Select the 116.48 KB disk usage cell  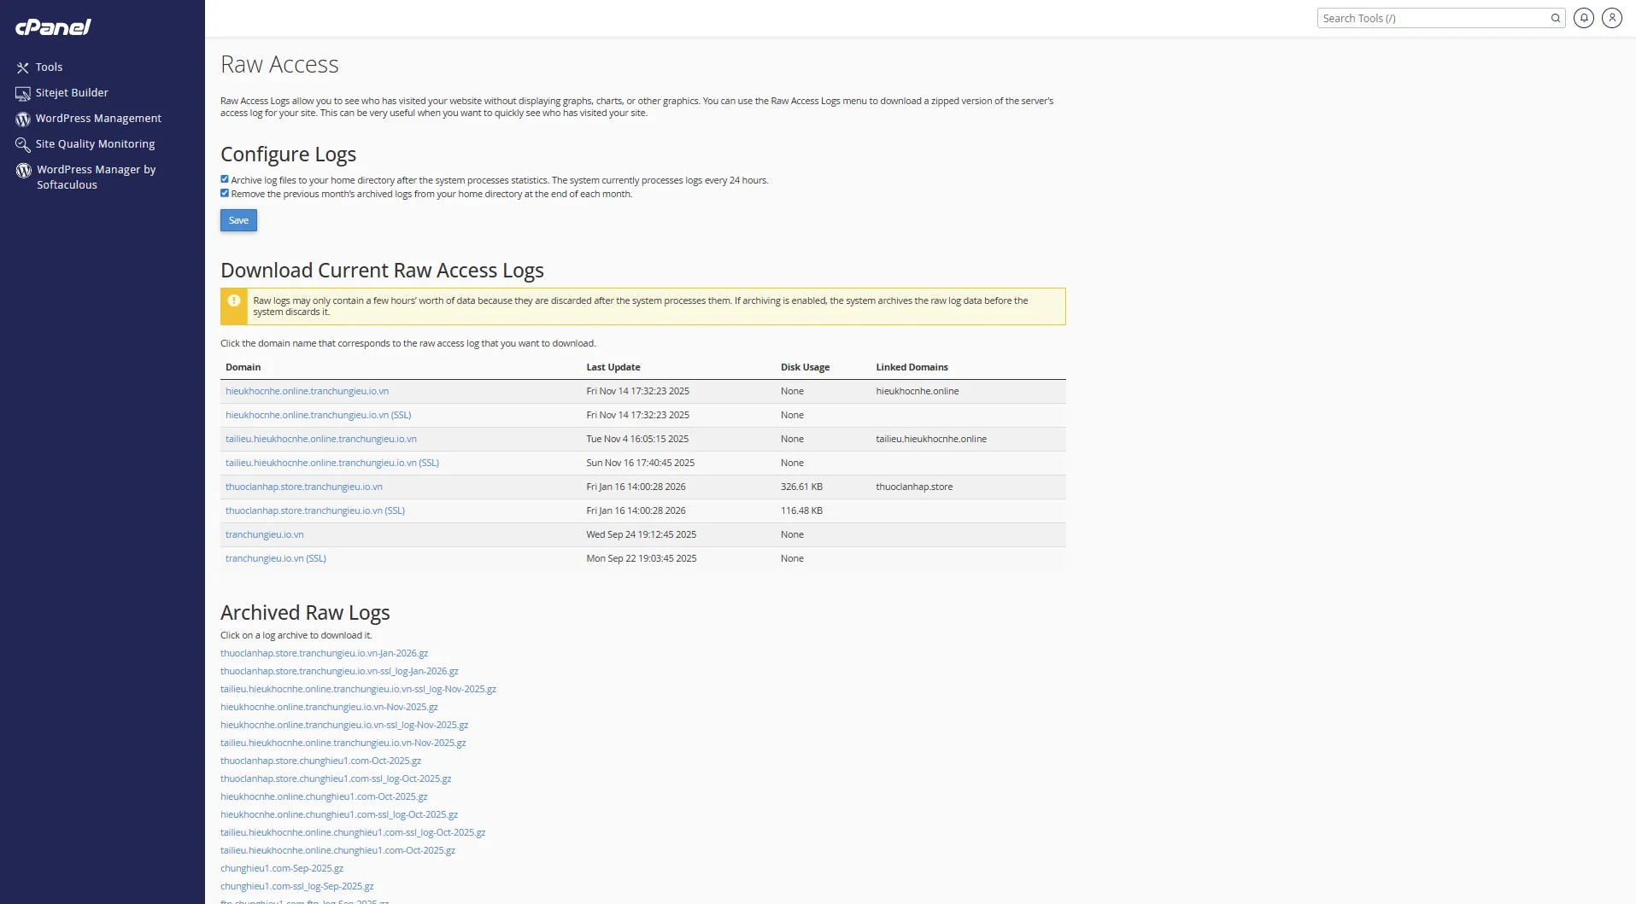click(x=801, y=510)
